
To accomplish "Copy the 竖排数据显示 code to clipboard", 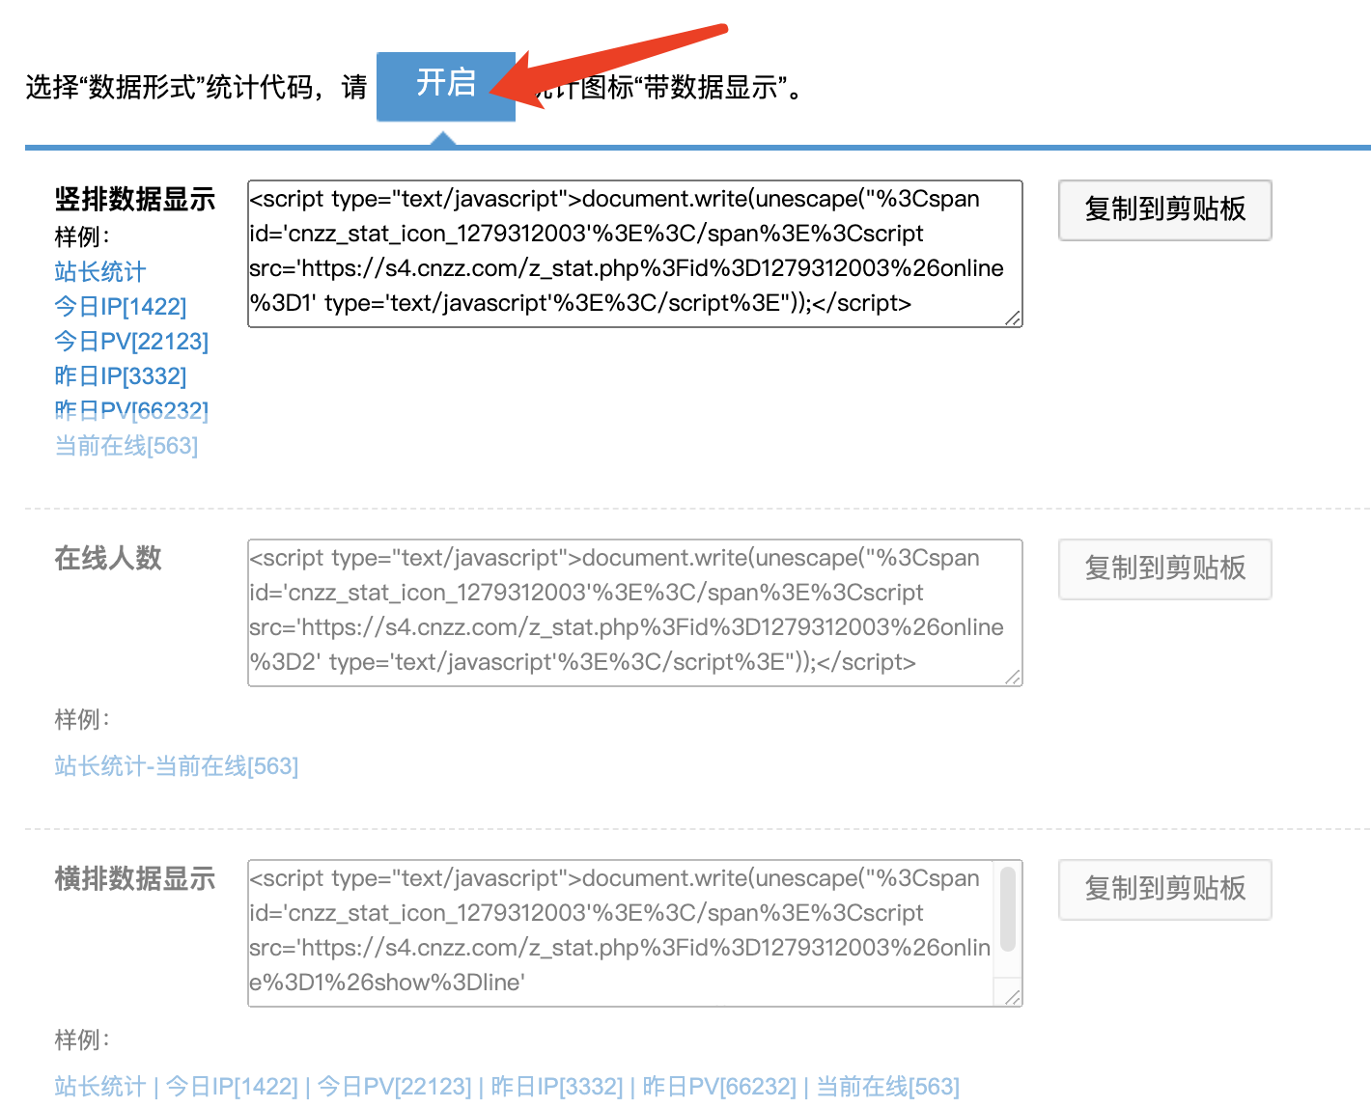I will (x=1164, y=209).
